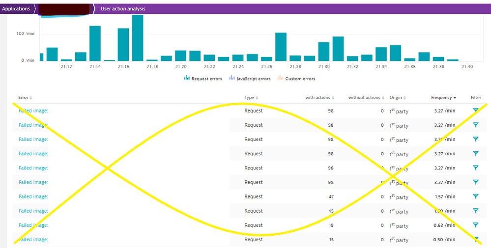
Task: Toggle Request errors legend item
Action: click(203, 79)
